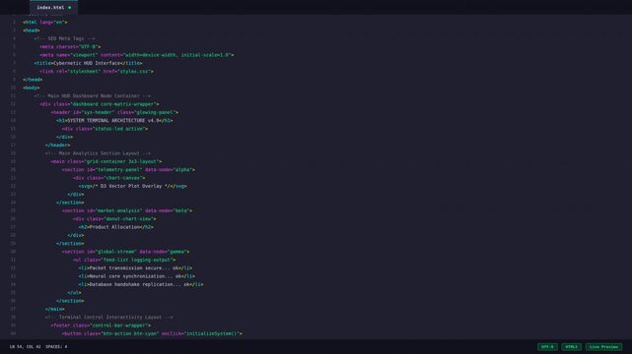Place cursor in the Cybernetic HUD Interface title line
The height and width of the screenshot is (354, 632).
[89, 63]
